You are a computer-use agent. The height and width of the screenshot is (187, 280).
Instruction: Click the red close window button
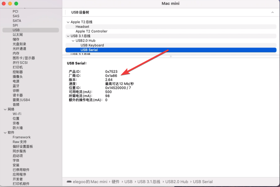(4, 4)
